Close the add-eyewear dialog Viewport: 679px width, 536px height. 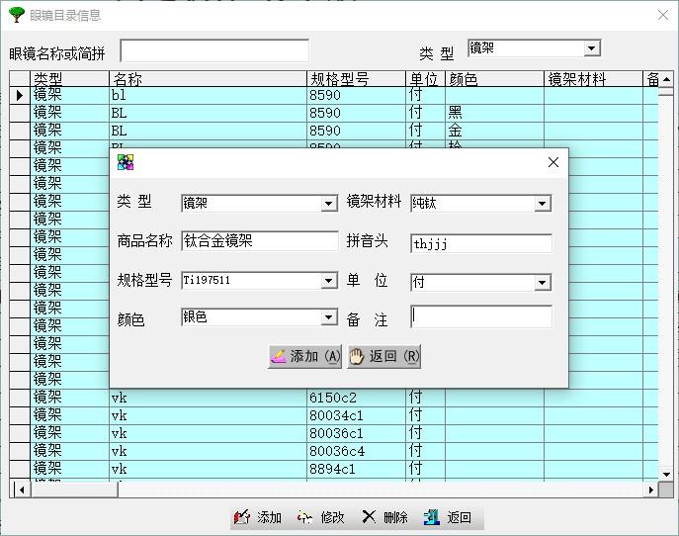(552, 163)
